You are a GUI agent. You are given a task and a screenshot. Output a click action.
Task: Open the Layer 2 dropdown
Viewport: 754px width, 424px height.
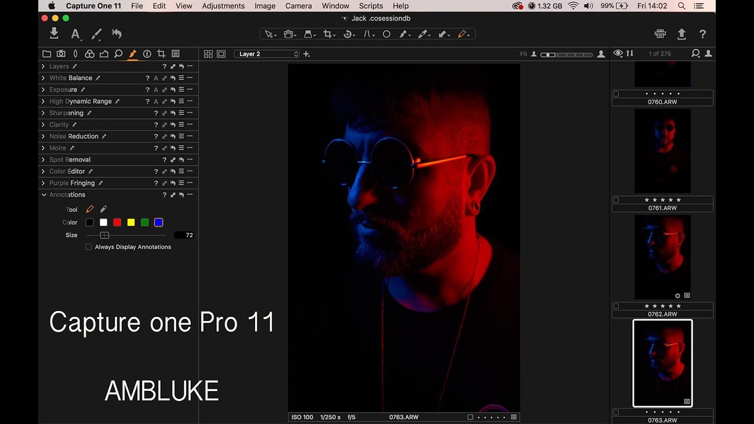pos(267,54)
